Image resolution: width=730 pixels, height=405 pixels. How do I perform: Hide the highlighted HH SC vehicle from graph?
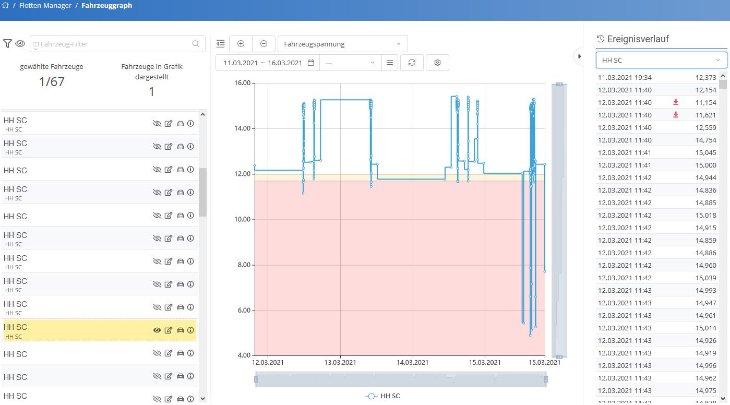click(157, 330)
